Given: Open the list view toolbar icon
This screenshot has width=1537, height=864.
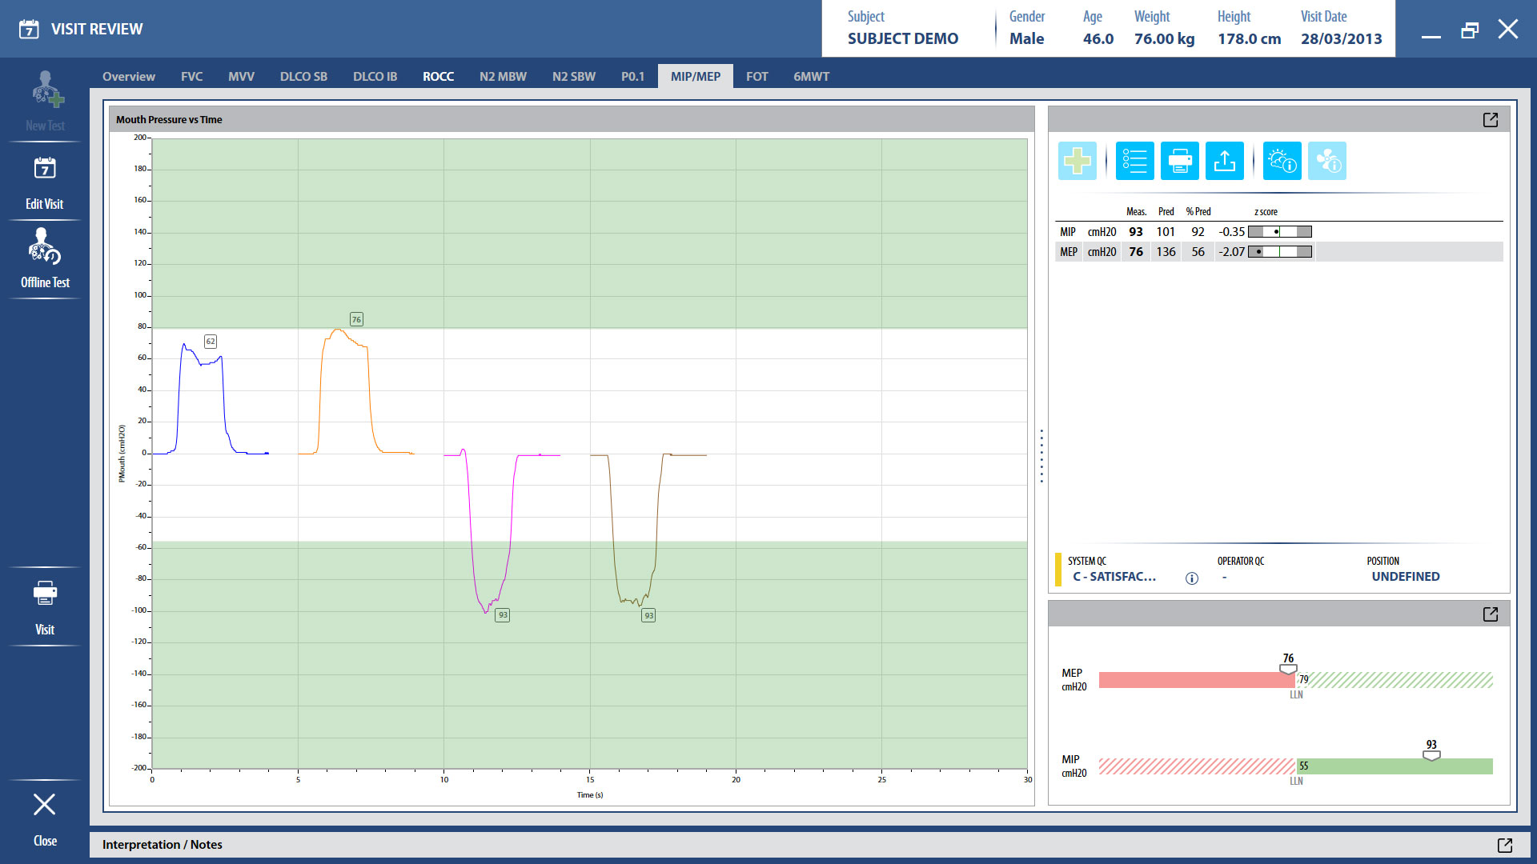Looking at the screenshot, I should pyautogui.click(x=1134, y=161).
